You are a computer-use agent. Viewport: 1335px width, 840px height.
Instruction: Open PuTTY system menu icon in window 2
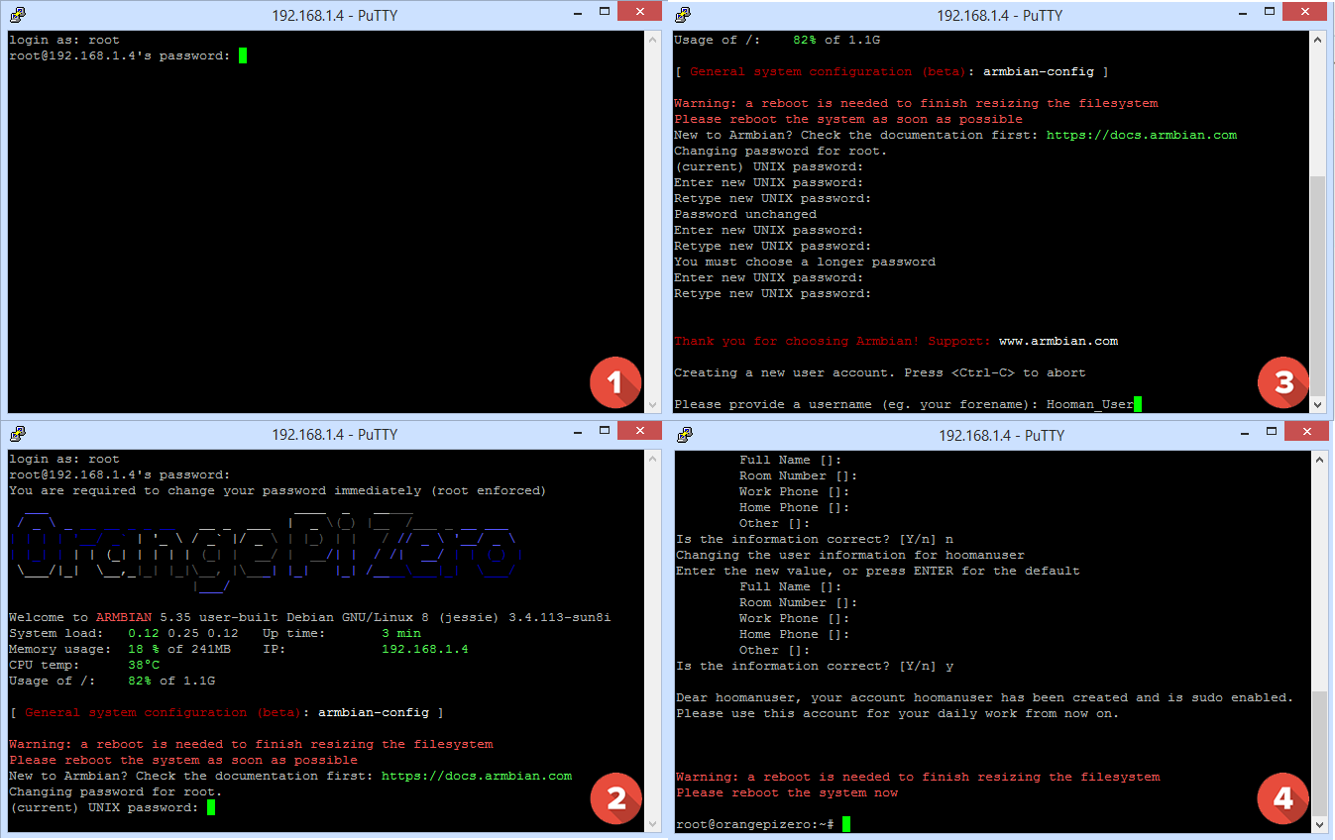[17, 433]
